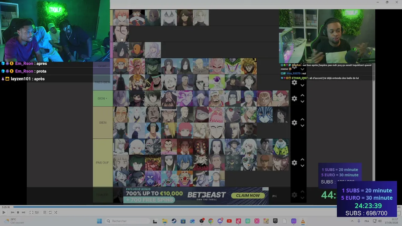
Task: Click the PAS OUF tier label
Action: tap(102, 163)
